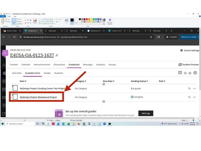Open the weather widget on taskbar
The height and width of the screenshot is (151, 201).
coord(169,124)
